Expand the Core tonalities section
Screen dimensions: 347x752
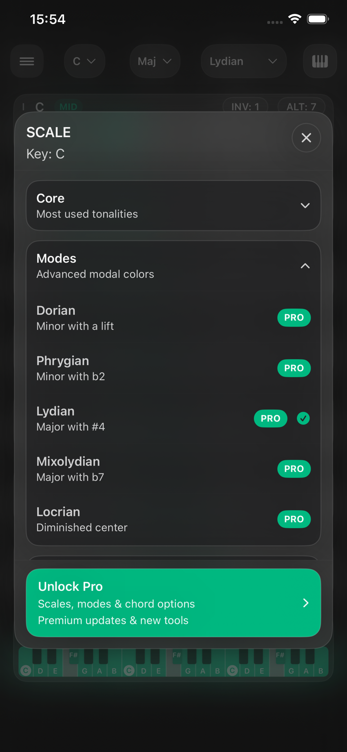pyautogui.click(x=173, y=205)
